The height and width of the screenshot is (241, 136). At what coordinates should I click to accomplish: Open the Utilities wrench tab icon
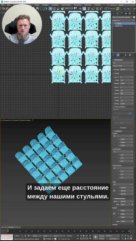133,14
